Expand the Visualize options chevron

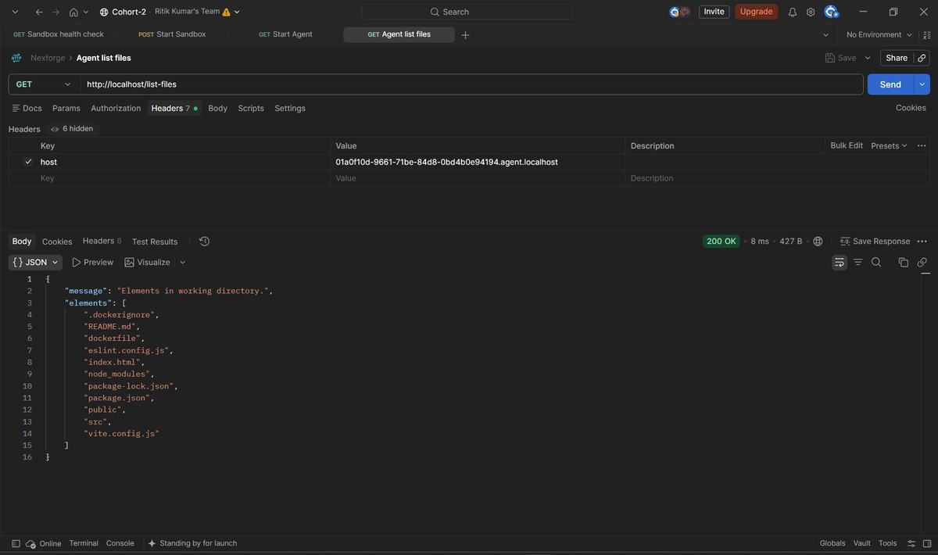click(x=182, y=263)
